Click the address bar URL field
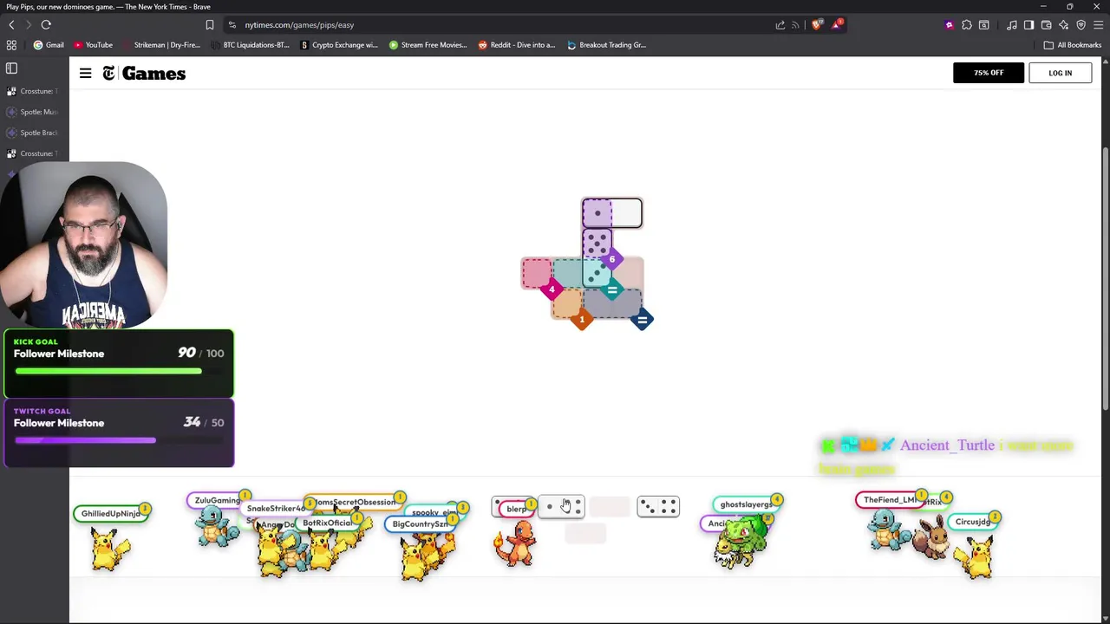 click(x=503, y=25)
